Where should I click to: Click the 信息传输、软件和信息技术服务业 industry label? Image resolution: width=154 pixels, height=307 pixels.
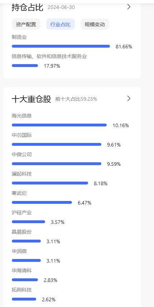click(x=49, y=57)
